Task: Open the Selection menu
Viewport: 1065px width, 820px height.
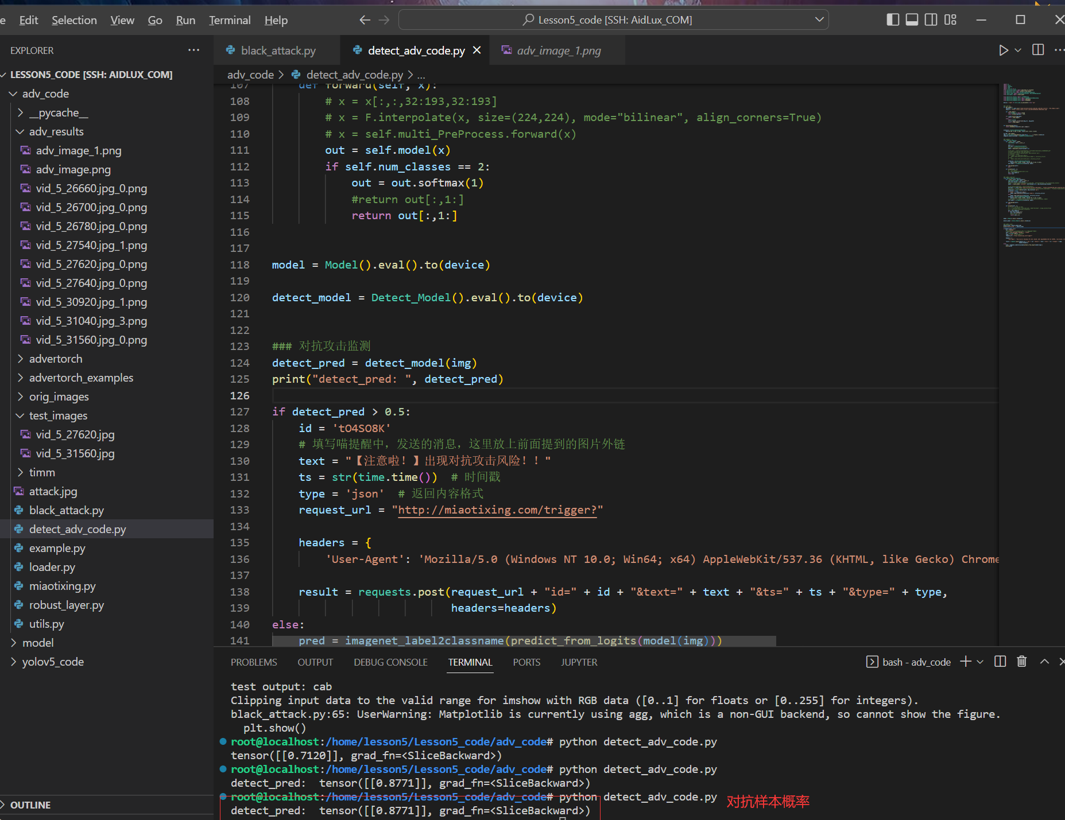Action: pyautogui.click(x=74, y=20)
